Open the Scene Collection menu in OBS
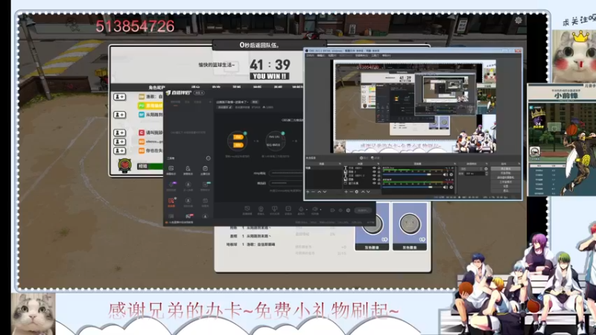The image size is (596, 335). 362,55
